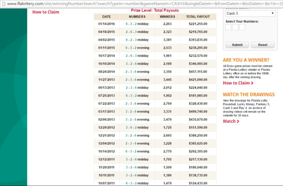The height and width of the screenshot is (186, 283).
Task: Click payout $138,735.00
Action: click(x=198, y=175)
